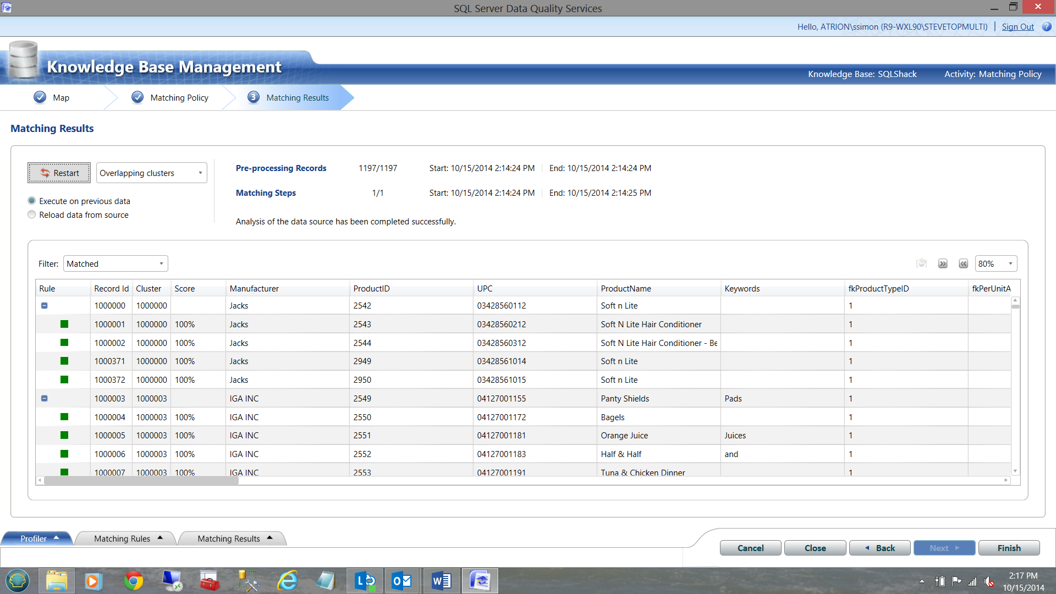Click the Restart button
Viewport: 1056px width, 594px height.
tap(59, 173)
